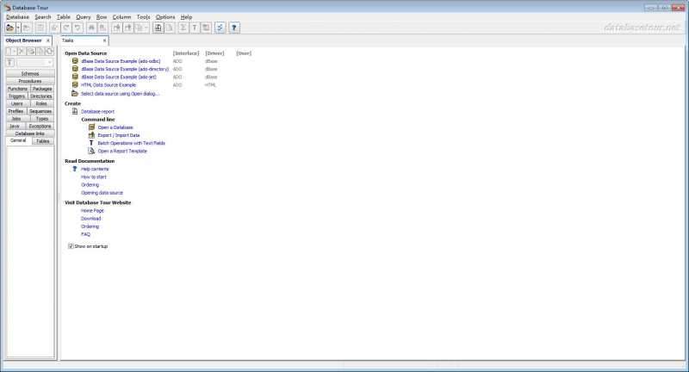Viewport: 689px width, 372px height.
Task: Click Batch Operations with Text Fields link
Action: (x=132, y=143)
